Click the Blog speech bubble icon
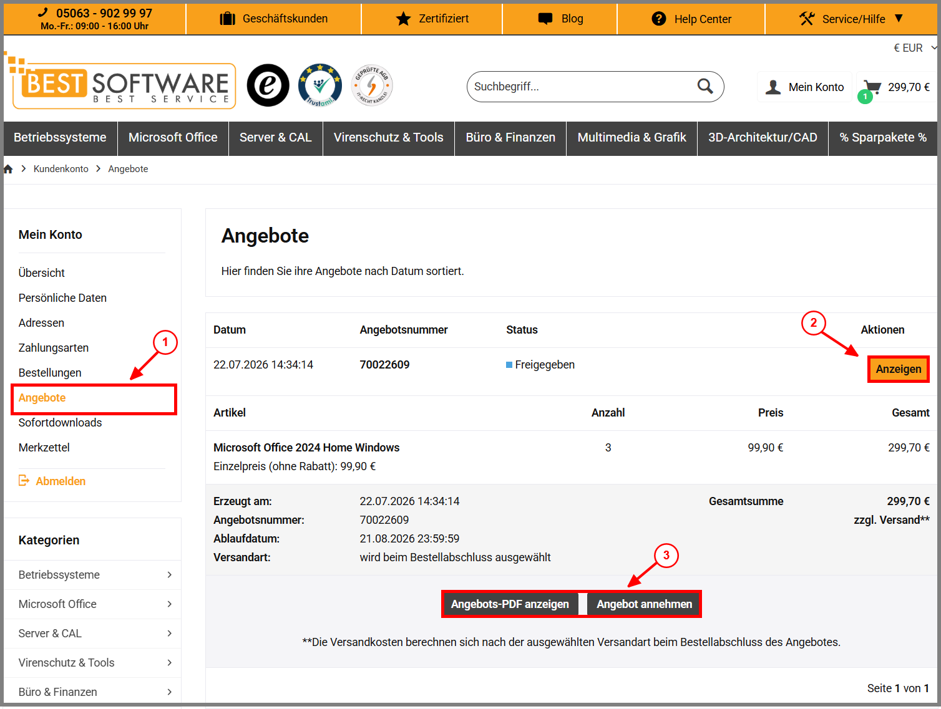The image size is (941, 709). [545, 19]
